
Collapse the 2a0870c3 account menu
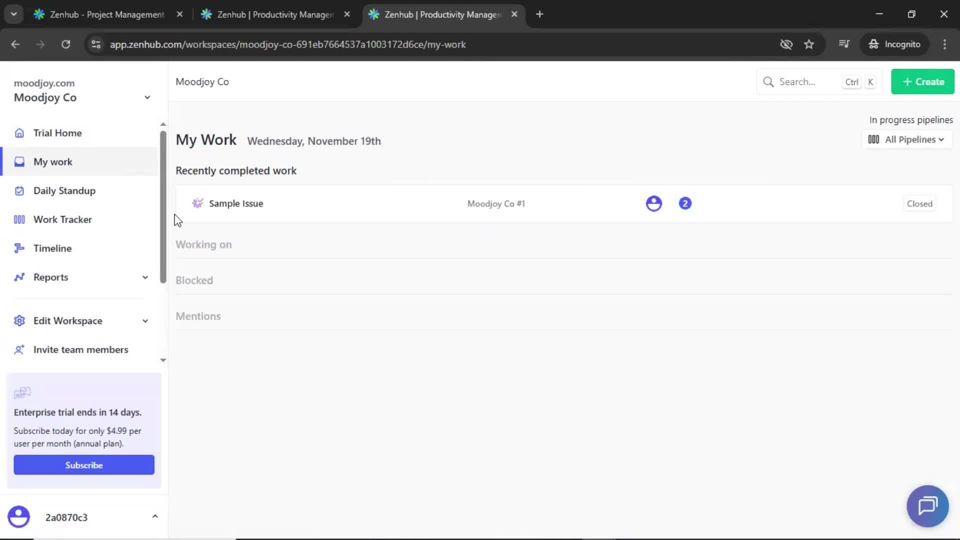[154, 517]
